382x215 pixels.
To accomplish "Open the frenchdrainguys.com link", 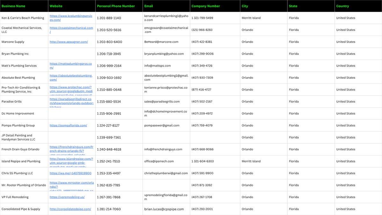I will [x=72, y=150].
